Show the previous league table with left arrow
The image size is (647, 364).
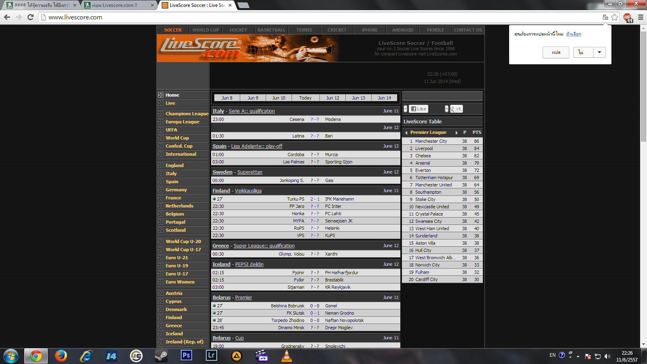[x=406, y=133]
